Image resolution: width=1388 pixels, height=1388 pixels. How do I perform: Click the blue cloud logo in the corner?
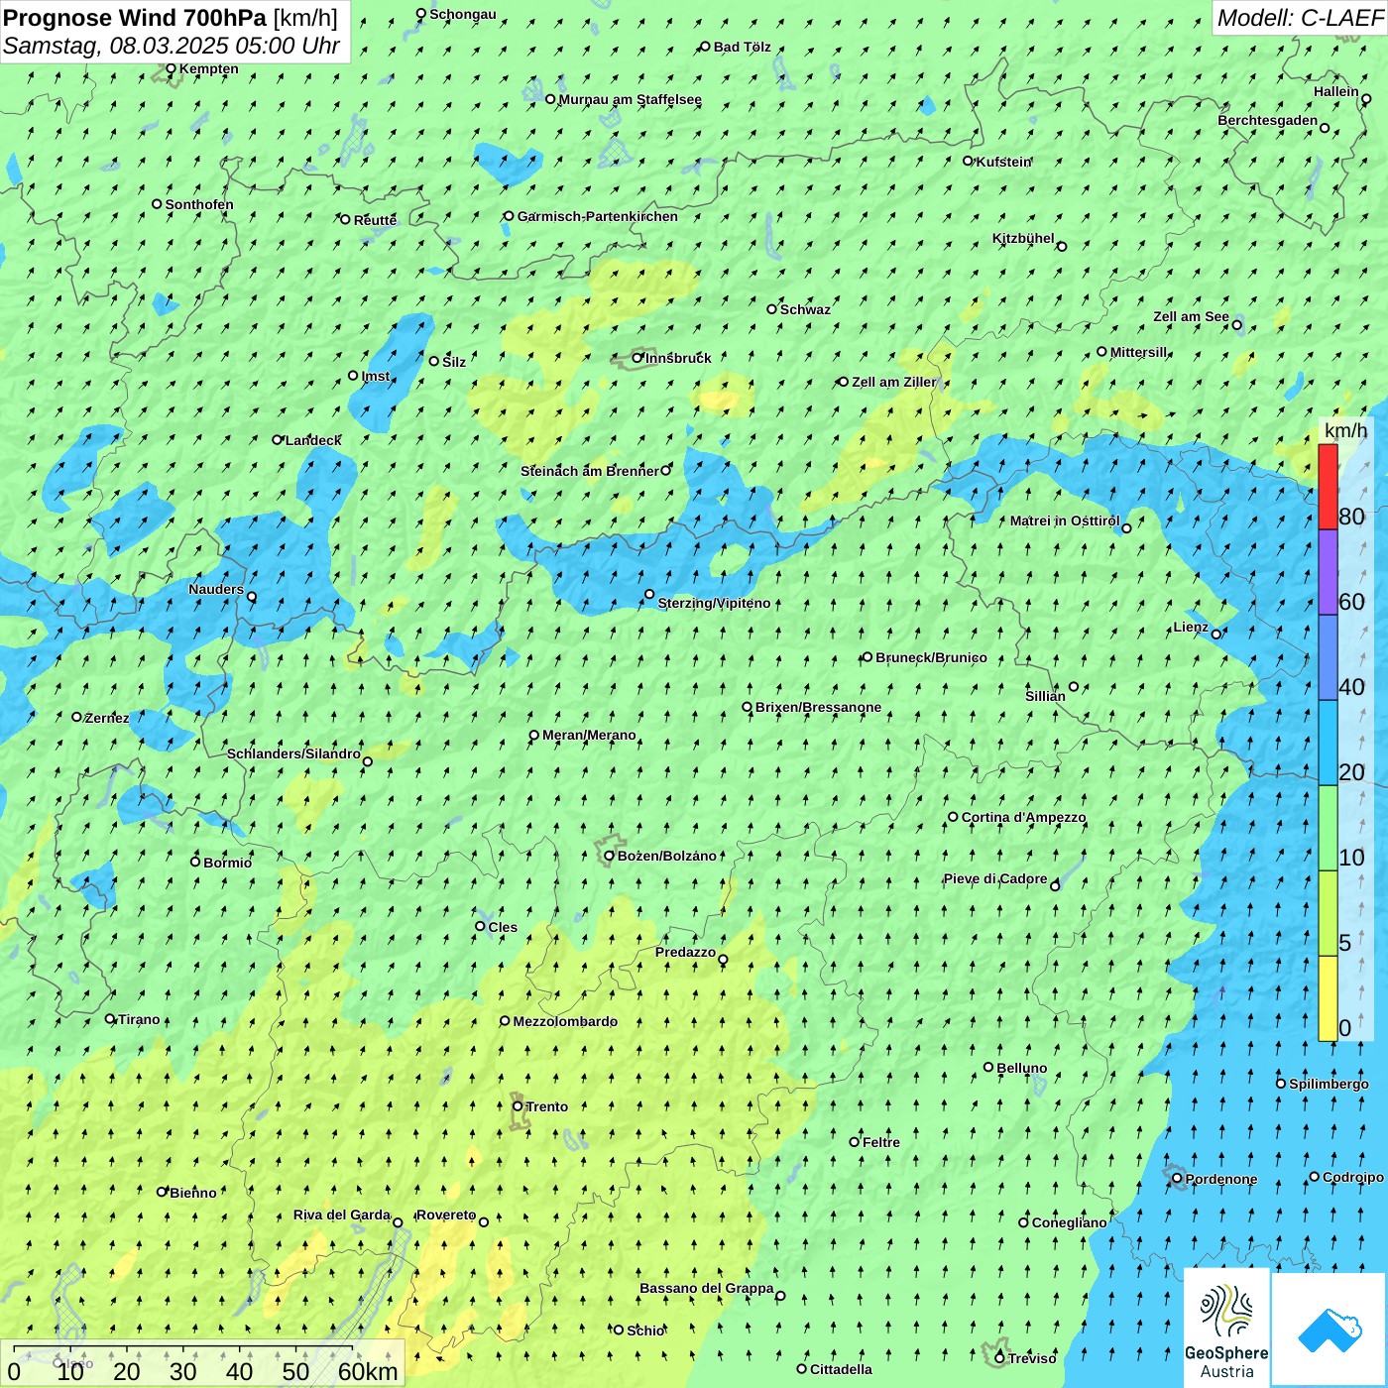(x=1329, y=1330)
